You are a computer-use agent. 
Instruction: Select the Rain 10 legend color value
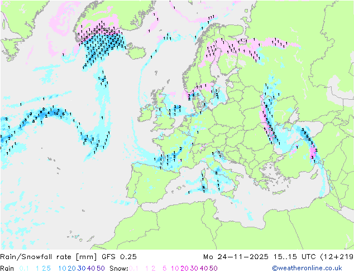click(63, 269)
